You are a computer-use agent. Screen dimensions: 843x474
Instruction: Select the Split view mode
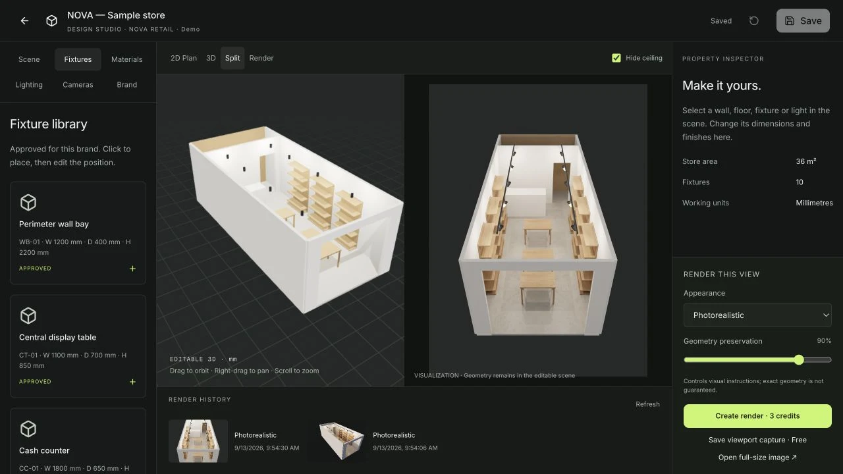pos(232,58)
